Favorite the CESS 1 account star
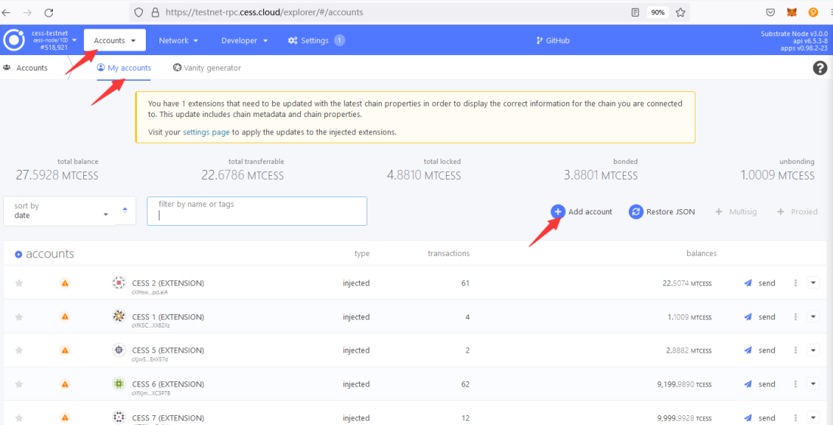The height and width of the screenshot is (425, 833). [19, 317]
